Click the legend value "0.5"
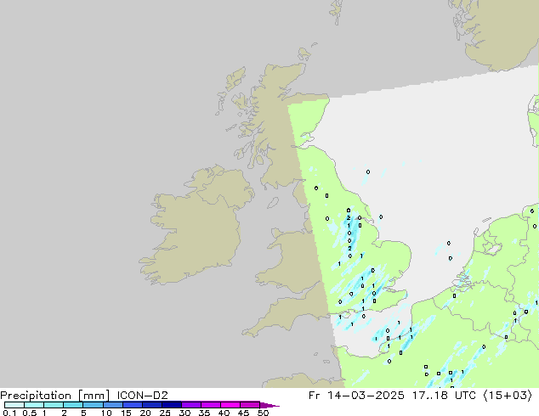Screen dimensions: 539x416 click(29, 413)
